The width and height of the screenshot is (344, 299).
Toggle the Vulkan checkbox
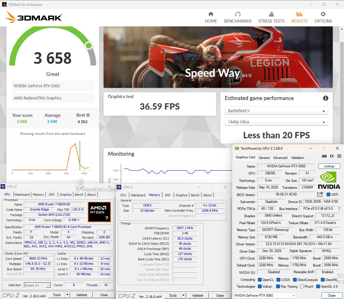(x=260, y=286)
